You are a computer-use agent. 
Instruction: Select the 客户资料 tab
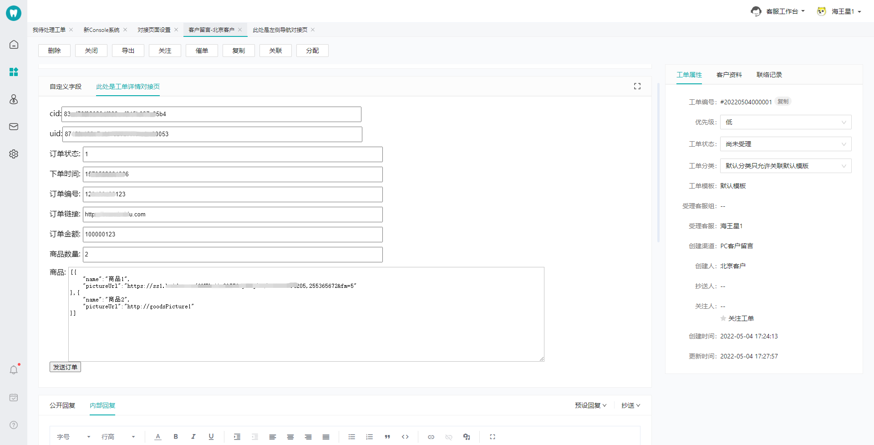729,75
